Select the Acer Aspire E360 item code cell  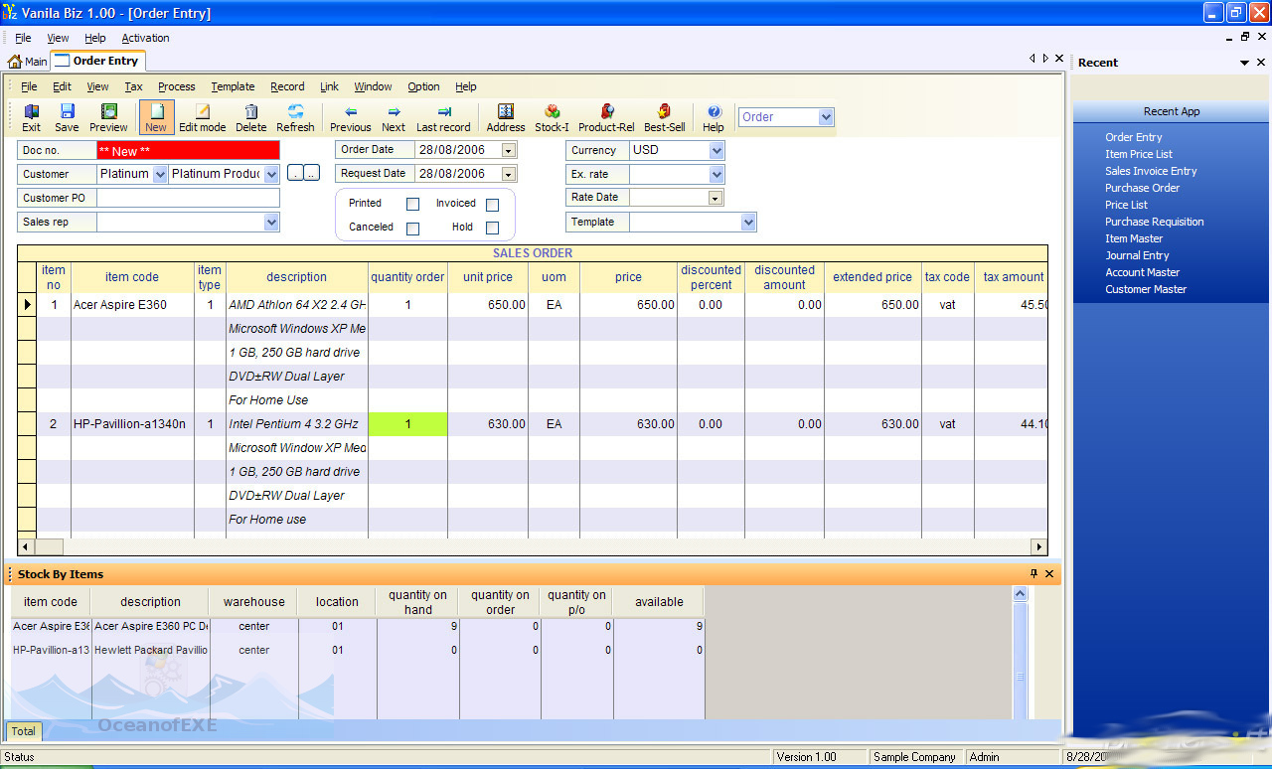132,305
